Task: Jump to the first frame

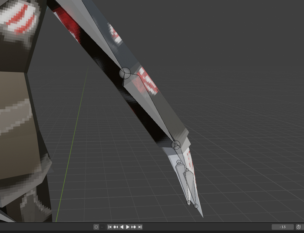Action: pos(110,227)
